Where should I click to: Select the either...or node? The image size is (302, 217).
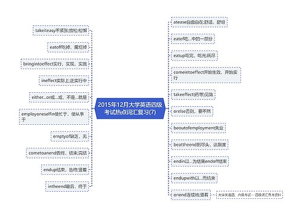pos(59,97)
